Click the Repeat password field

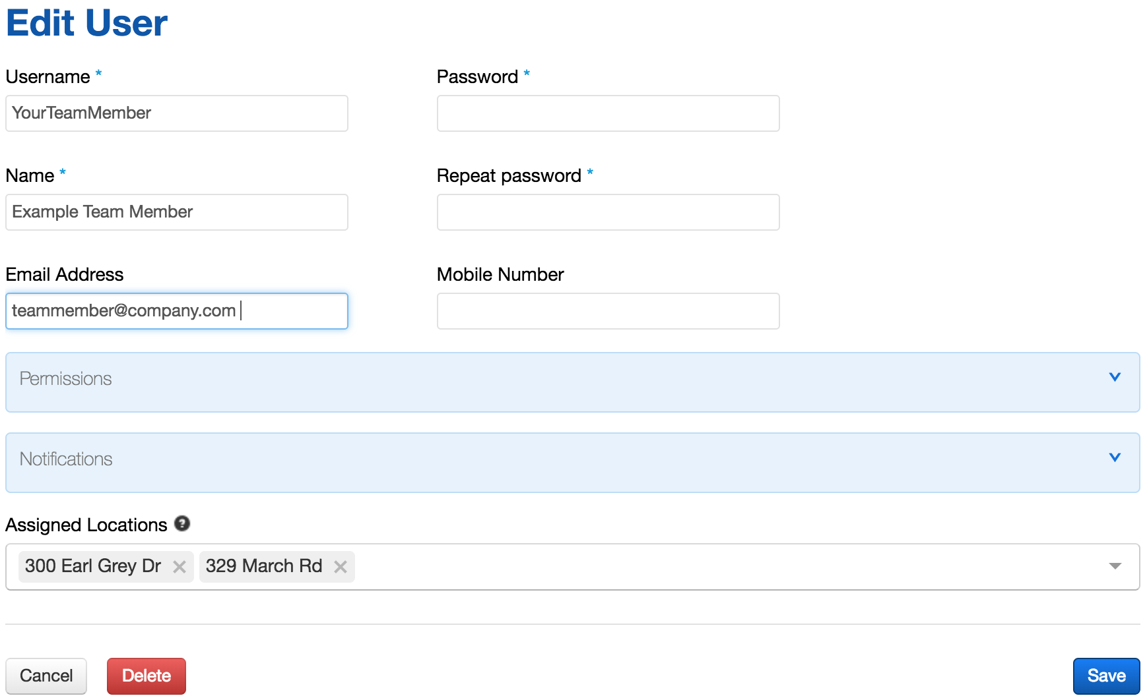coord(608,212)
